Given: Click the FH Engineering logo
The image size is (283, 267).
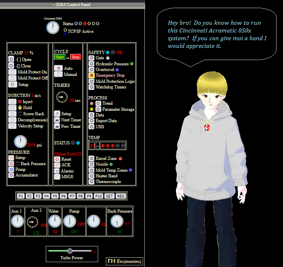Looking at the screenshot, I should click(124, 261).
